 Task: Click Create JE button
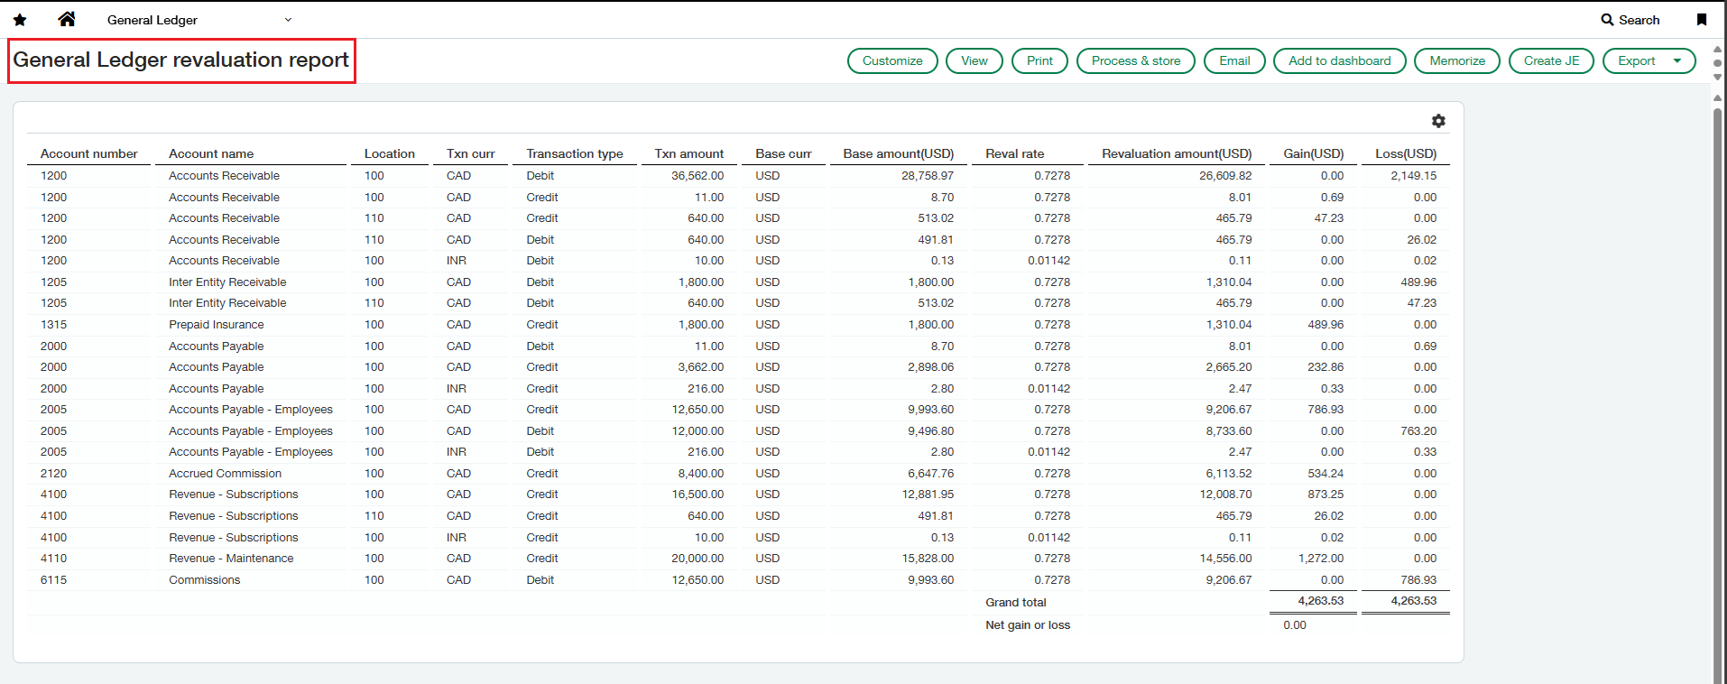pyautogui.click(x=1551, y=60)
